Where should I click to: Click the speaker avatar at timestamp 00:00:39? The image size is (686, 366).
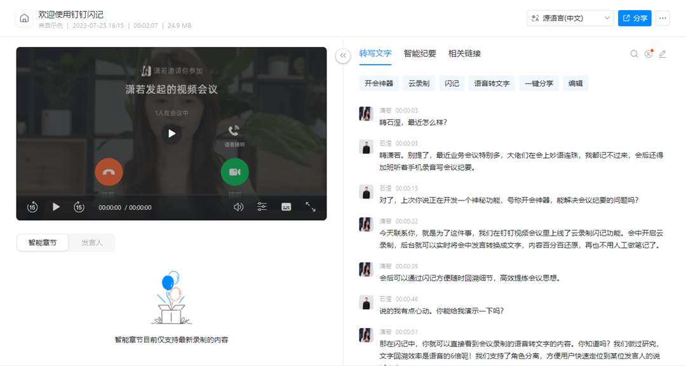[367, 270]
